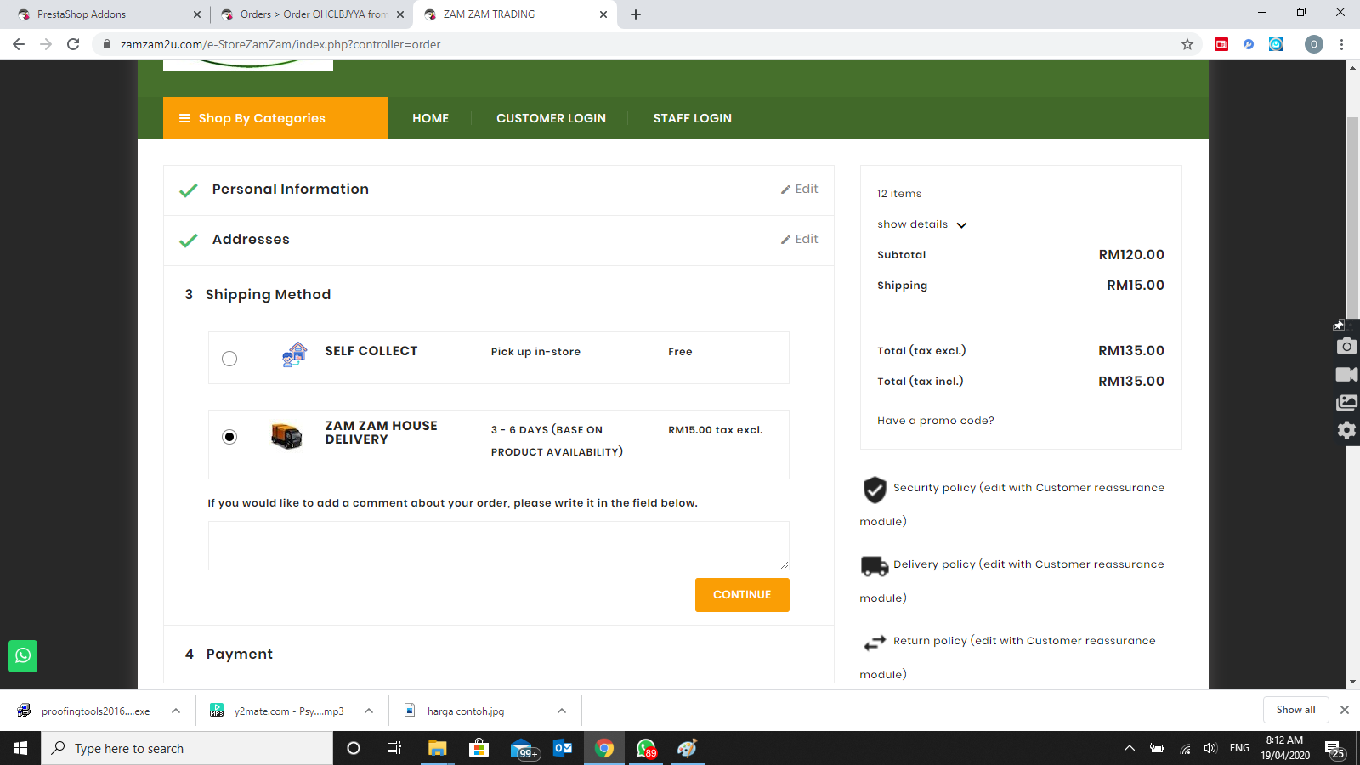Screen dimensions: 1360x765
Task: Click the red browser extension icon
Action: pos(1221,44)
